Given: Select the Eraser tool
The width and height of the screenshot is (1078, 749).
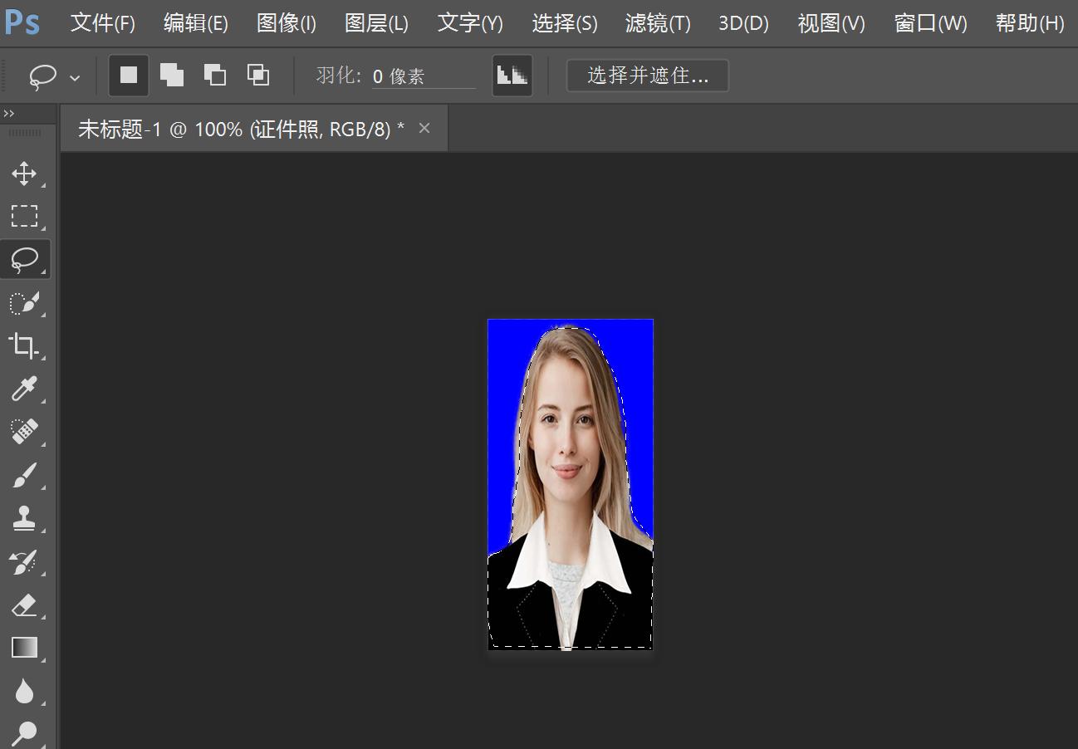Looking at the screenshot, I should coord(25,605).
